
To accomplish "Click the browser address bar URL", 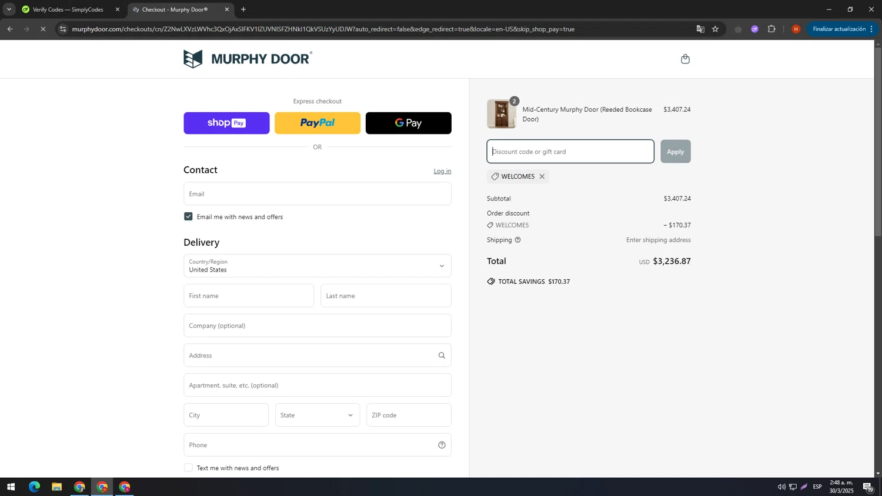I will pos(323,29).
